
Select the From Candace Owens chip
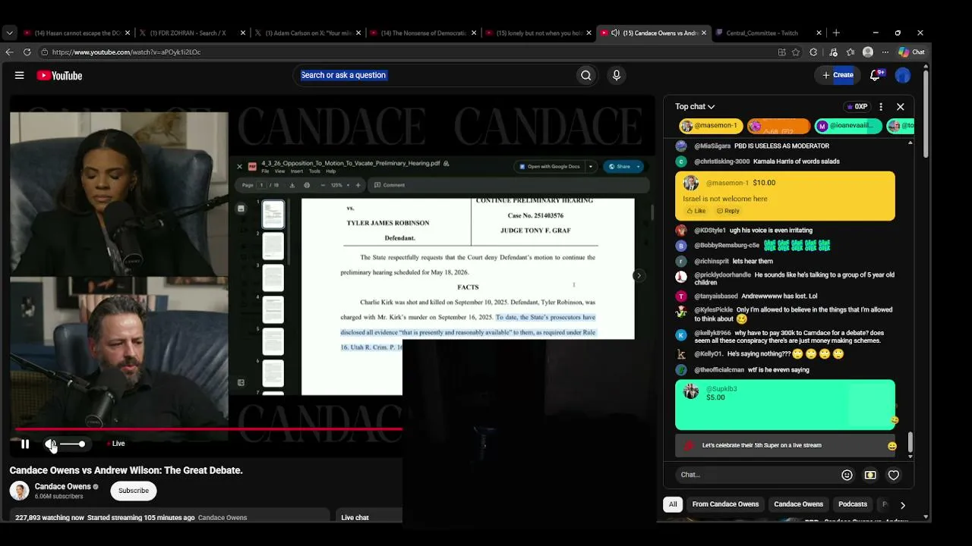[725, 504]
